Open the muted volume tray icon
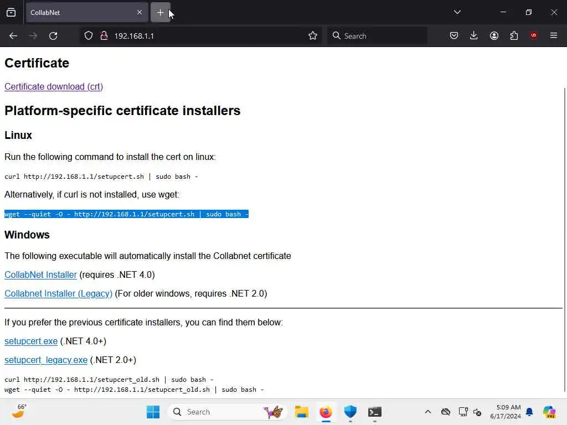The image size is (567, 425). 477,412
